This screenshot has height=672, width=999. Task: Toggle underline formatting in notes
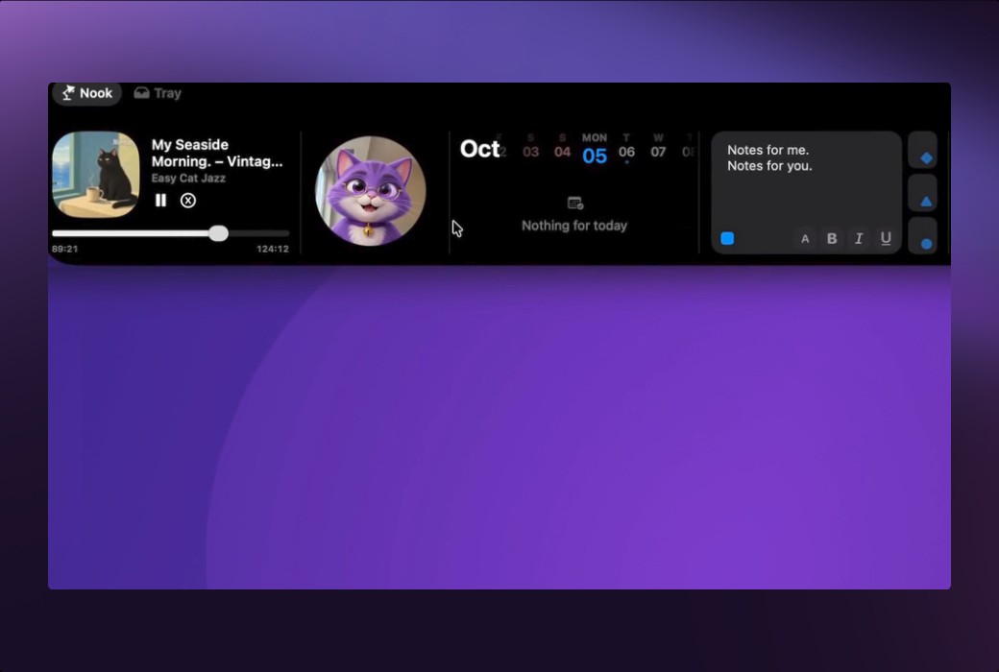(886, 239)
